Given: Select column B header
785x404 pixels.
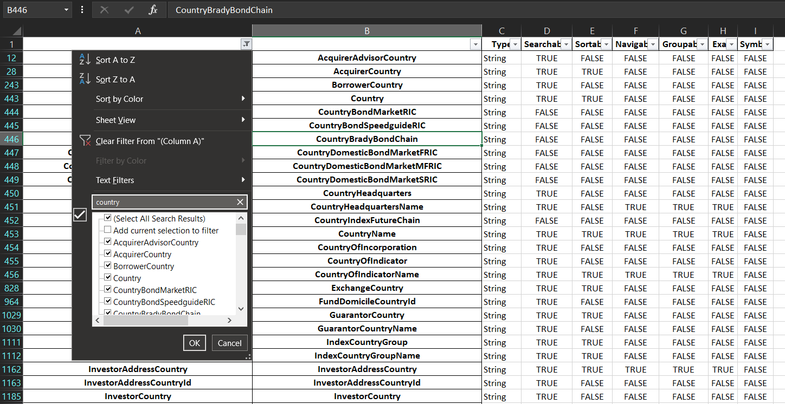Looking at the screenshot, I should click(367, 31).
